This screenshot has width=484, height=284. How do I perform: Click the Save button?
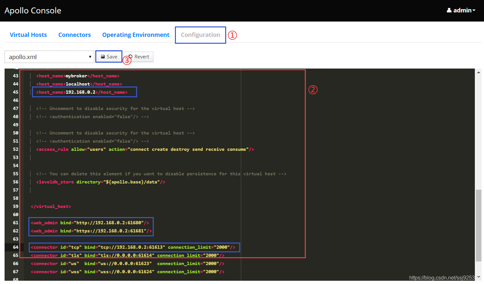click(x=109, y=56)
